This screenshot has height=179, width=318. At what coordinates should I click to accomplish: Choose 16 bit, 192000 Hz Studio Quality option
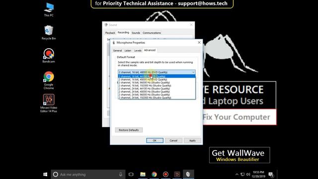click(157, 86)
